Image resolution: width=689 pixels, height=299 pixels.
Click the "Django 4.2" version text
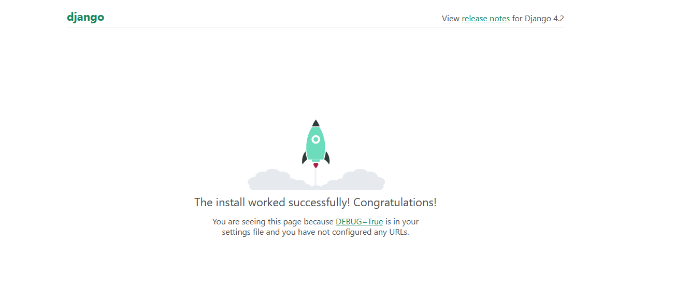(x=544, y=19)
